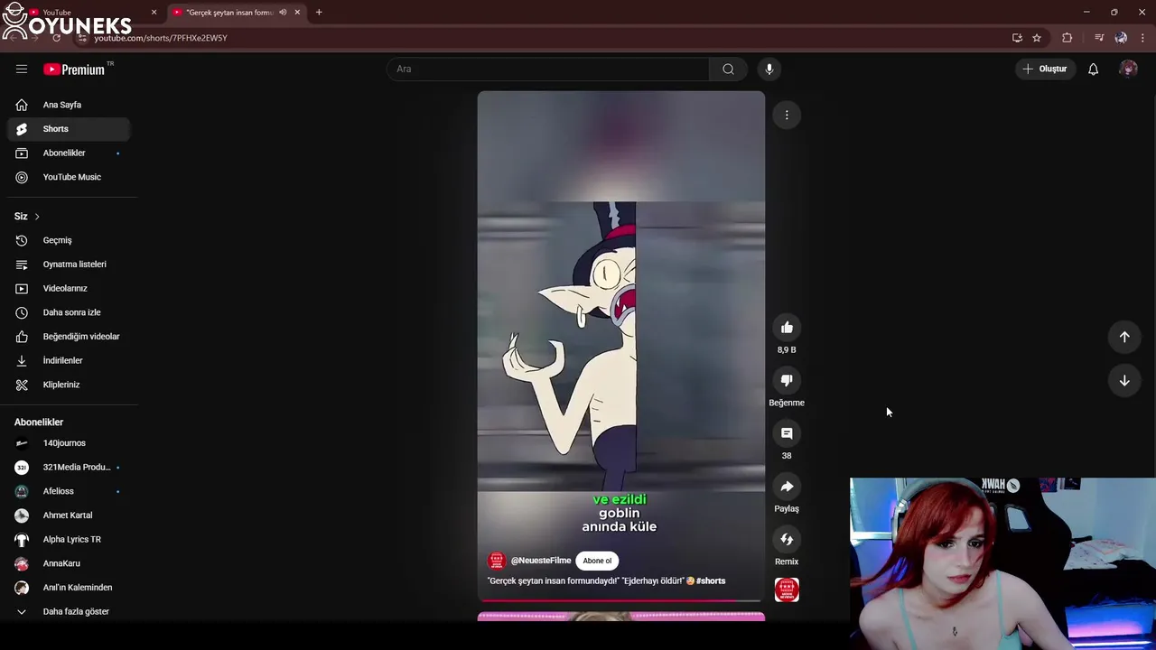This screenshot has height=650, width=1156.
Task: Go to the previous short with up arrow
Action: [1124, 337]
